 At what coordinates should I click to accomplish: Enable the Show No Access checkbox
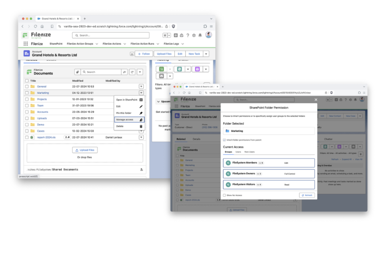point(224,195)
